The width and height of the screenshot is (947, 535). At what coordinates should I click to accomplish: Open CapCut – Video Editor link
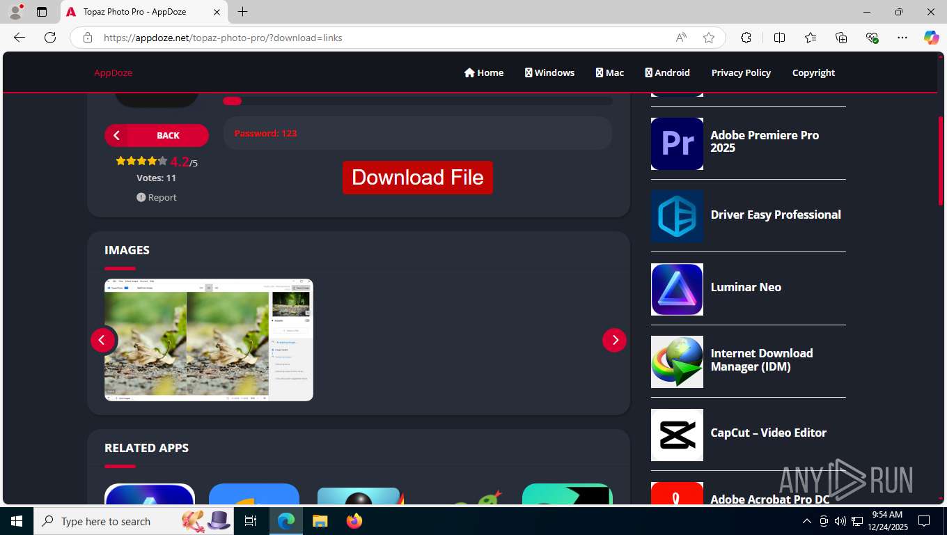769,433
